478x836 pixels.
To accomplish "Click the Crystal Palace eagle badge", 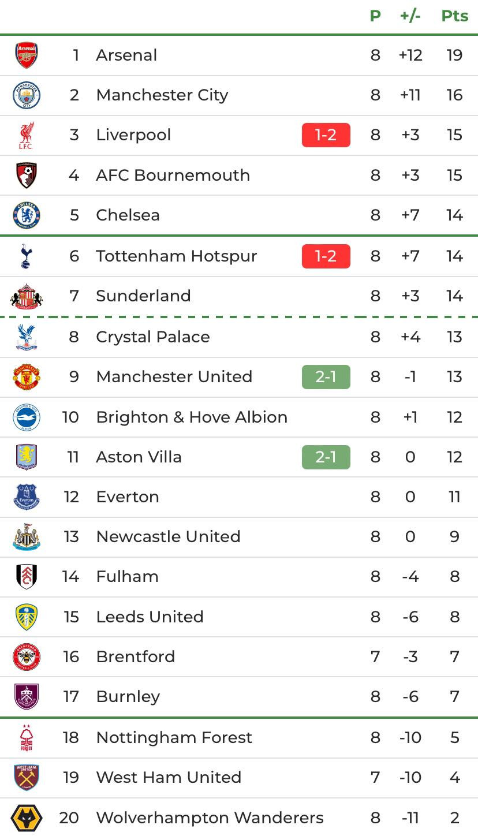I will tap(27, 337).
